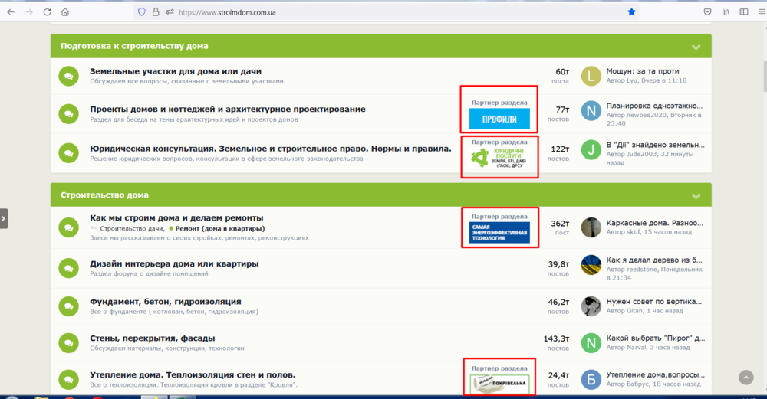Click the forum icon beside Проекты домов
The height and width of the screenshot is (399, 767).
pyautogui.click(x=69, y=114)
